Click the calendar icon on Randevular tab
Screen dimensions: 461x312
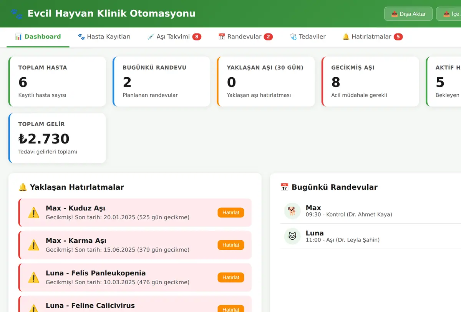point(222,37)
